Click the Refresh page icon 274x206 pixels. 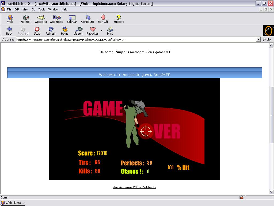coord(51,31)
